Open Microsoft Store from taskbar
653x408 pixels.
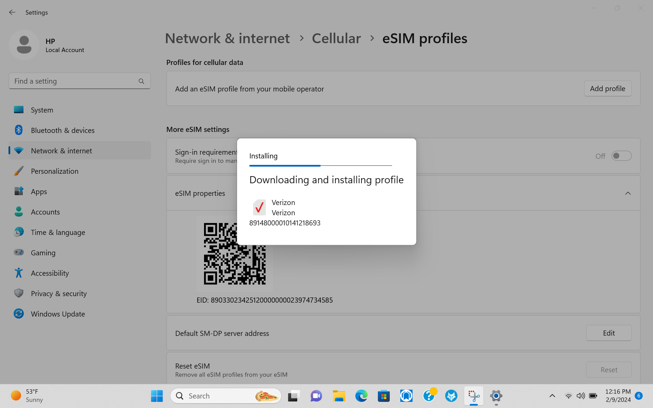[x=384, y=396]
